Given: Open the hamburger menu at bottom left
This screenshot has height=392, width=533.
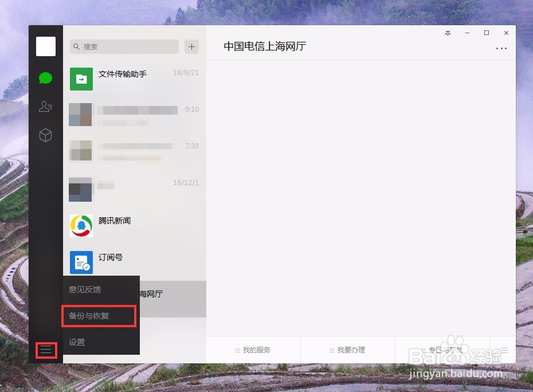Looking at the screenshot, I should (46, 350).
